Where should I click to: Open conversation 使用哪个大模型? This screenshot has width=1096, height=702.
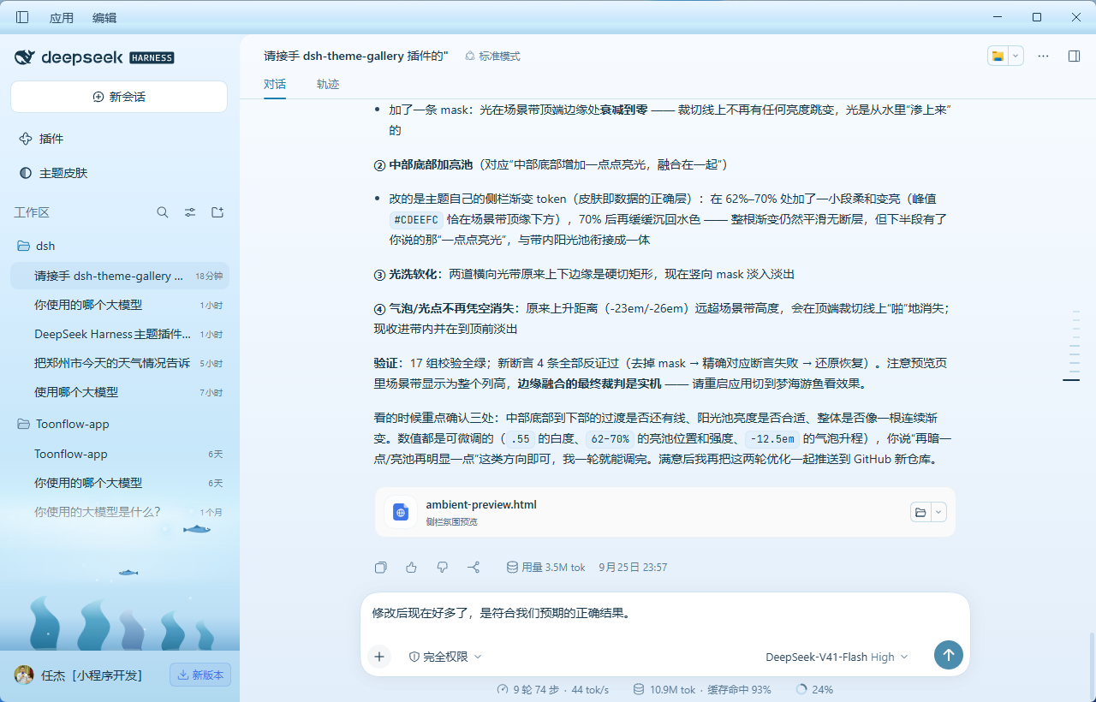(119, 392)
